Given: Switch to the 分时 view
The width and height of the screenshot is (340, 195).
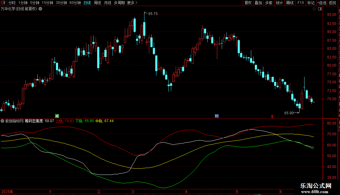Looking at the screenshot, I should 12,3.
